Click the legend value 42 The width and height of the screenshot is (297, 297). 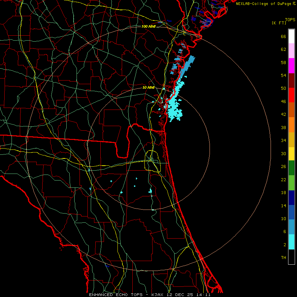(x=283, y=115)
